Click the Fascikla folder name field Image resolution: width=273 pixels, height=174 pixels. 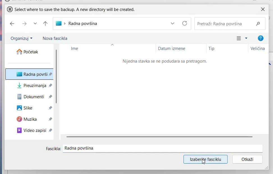point(162,148)
